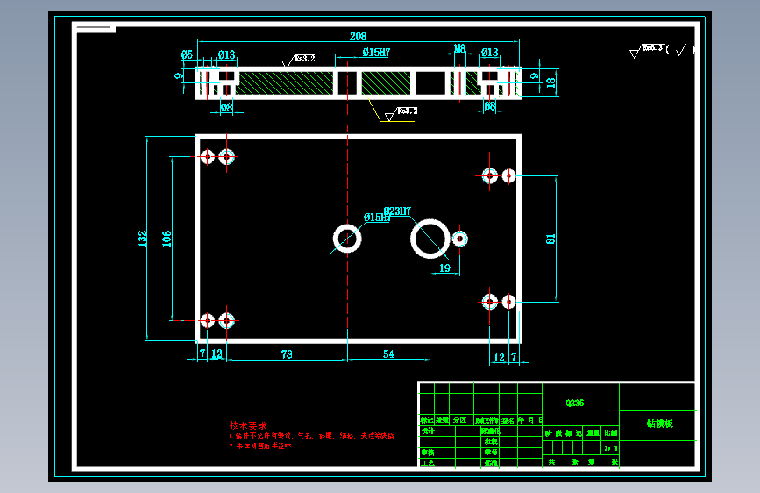The image size is (760, 493).
Task: Click the scale value "1:1" in title block
Action: point(611,448)
